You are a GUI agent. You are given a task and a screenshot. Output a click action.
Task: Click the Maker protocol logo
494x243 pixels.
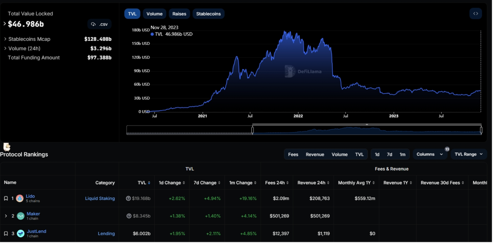click(x=21, y=216)
